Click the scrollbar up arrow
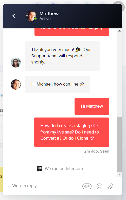This screenshot has width=126, height=200. point(119,31)
